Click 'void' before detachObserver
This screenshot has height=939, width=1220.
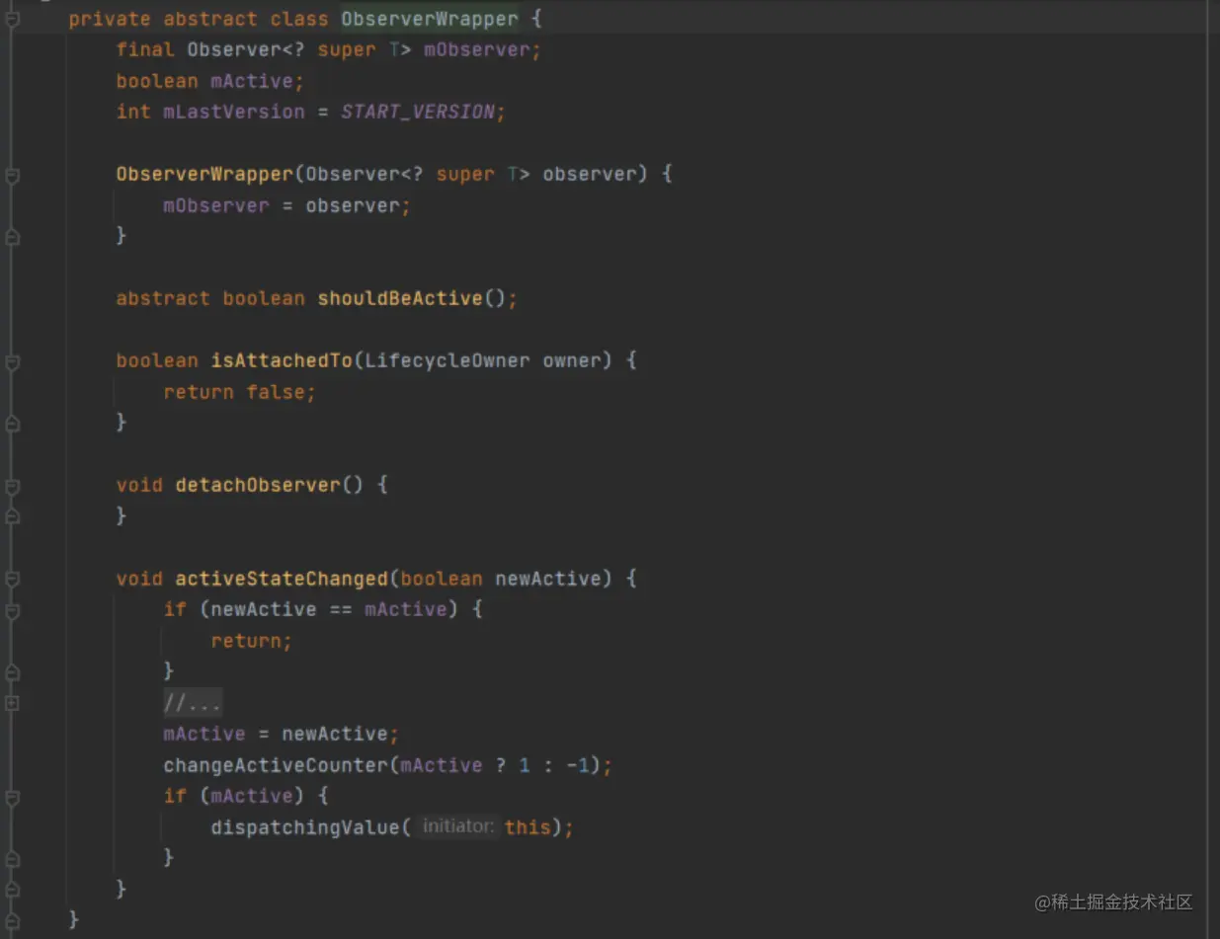[x=139, y=485]
